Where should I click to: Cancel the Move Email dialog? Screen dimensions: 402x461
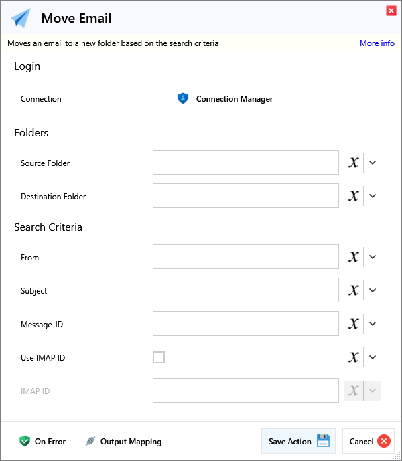[x=368, y=441]
